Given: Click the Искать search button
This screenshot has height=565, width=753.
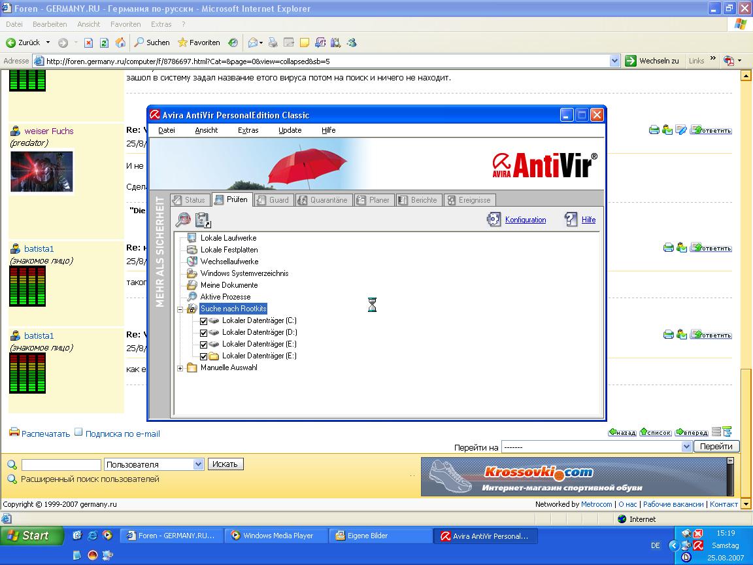Looking at the screenshot, I should click(x=226, y=464).
